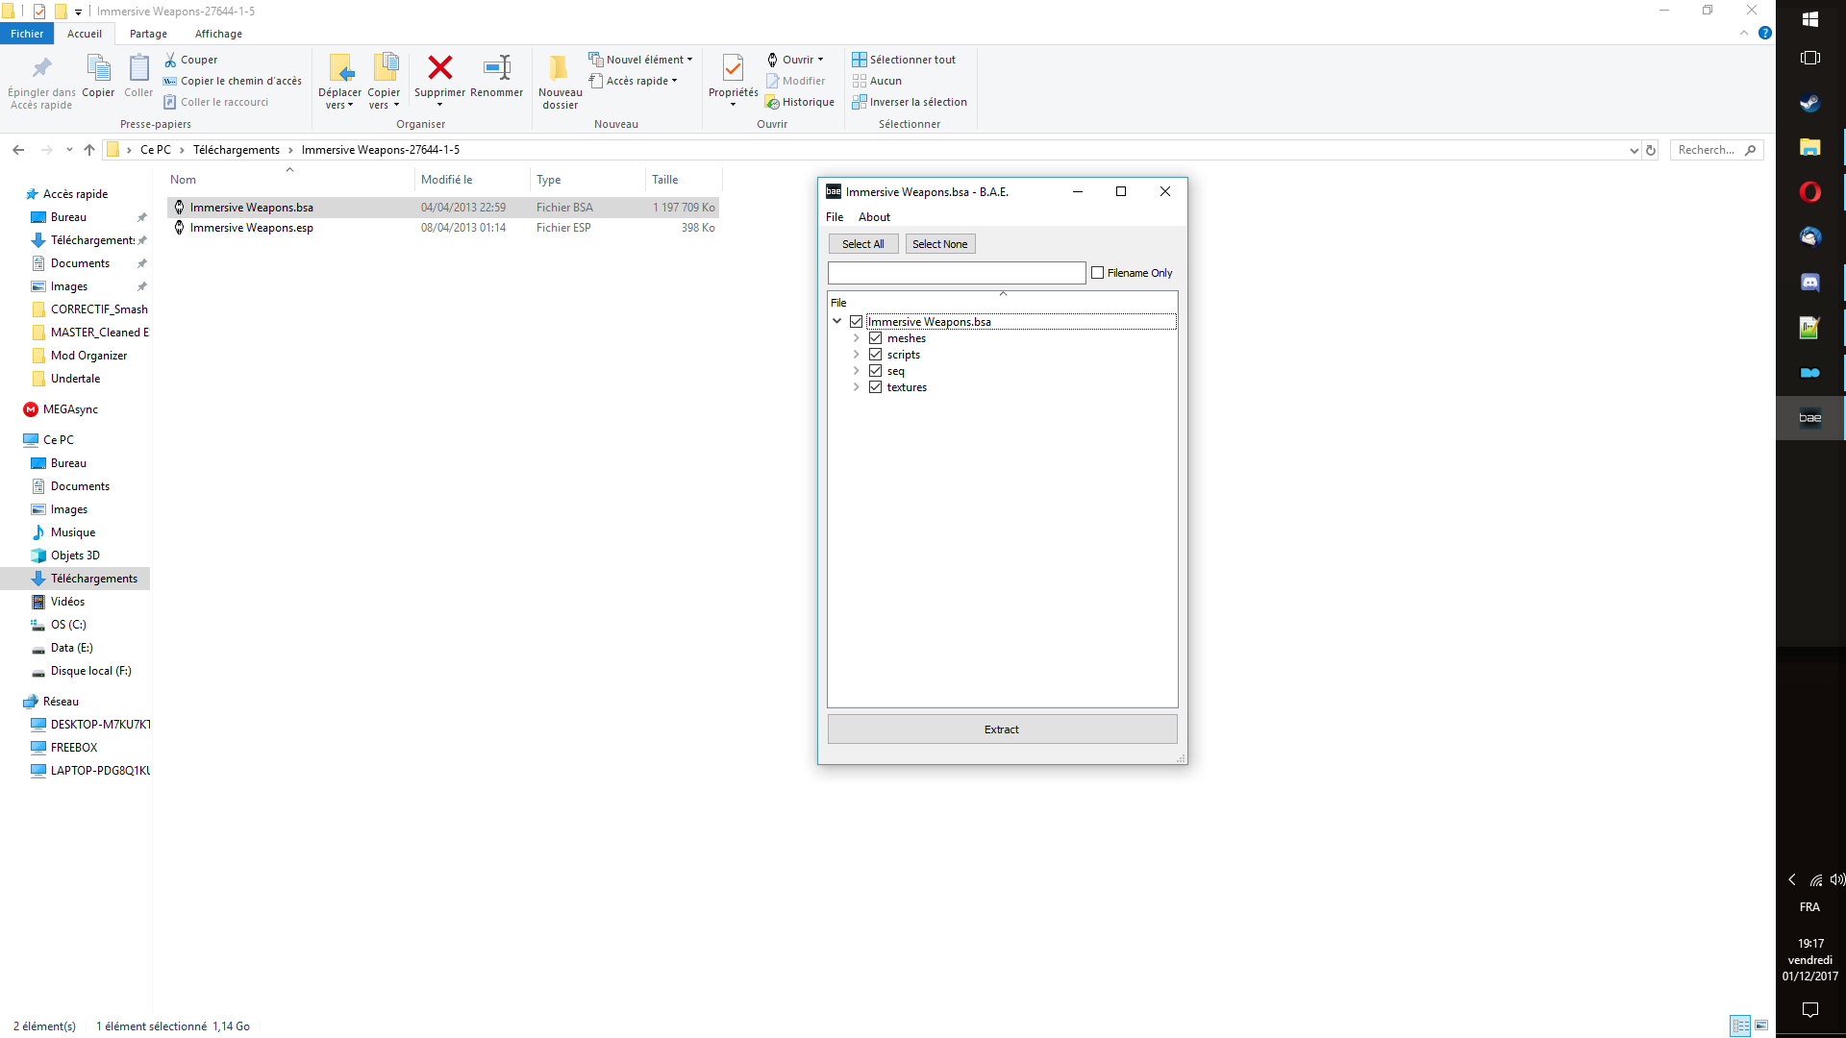Click the B.A.E. filter text field

(x=957, y=273)
